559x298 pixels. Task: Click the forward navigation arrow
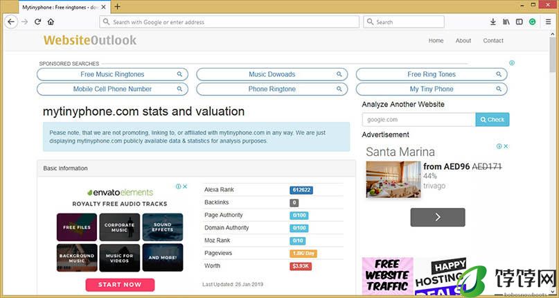[x=25, y=21]
